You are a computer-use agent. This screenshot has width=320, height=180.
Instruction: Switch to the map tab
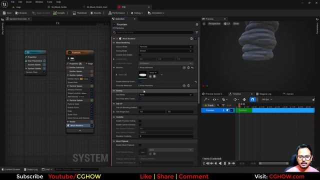click(18, 7)
